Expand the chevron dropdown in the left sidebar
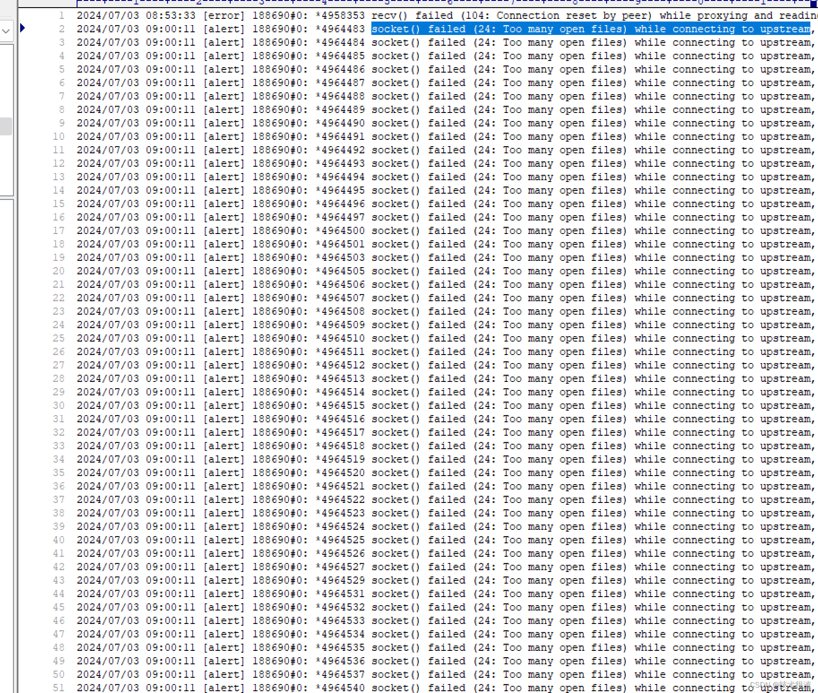 (x=6, y=31)
